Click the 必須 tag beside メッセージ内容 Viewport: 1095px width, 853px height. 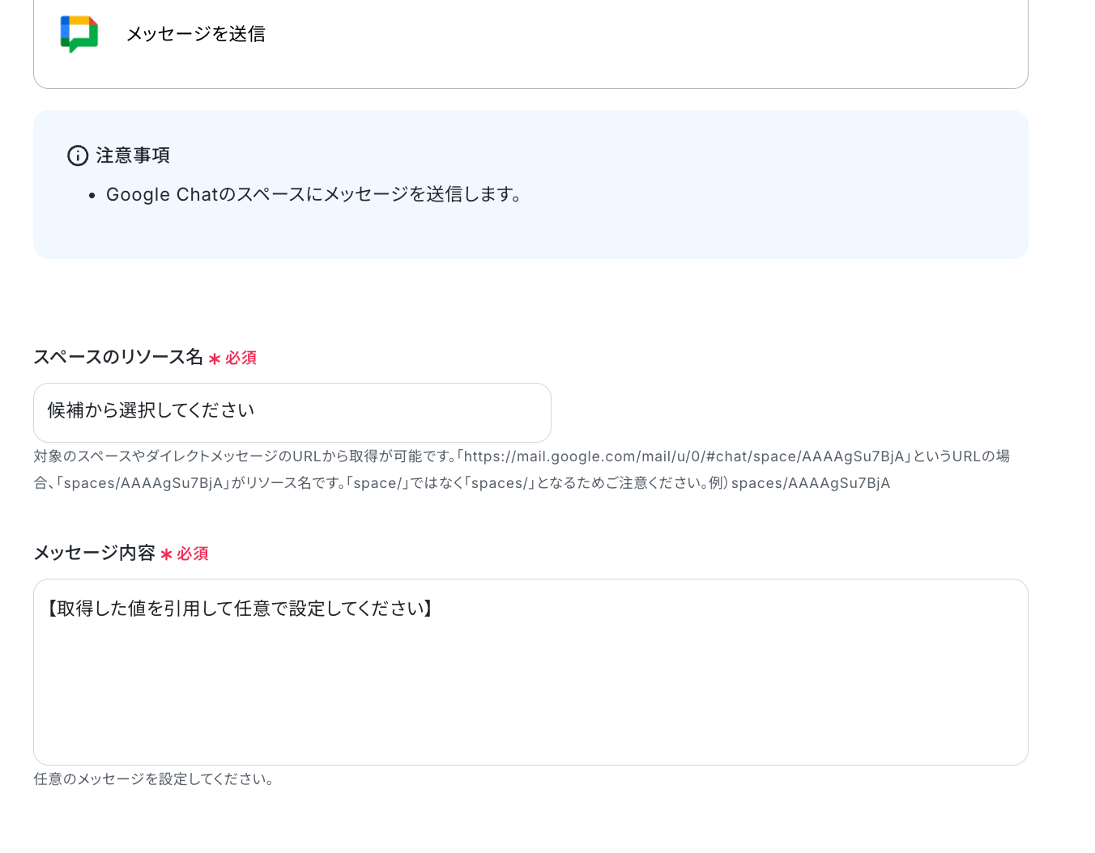[193, 554]
